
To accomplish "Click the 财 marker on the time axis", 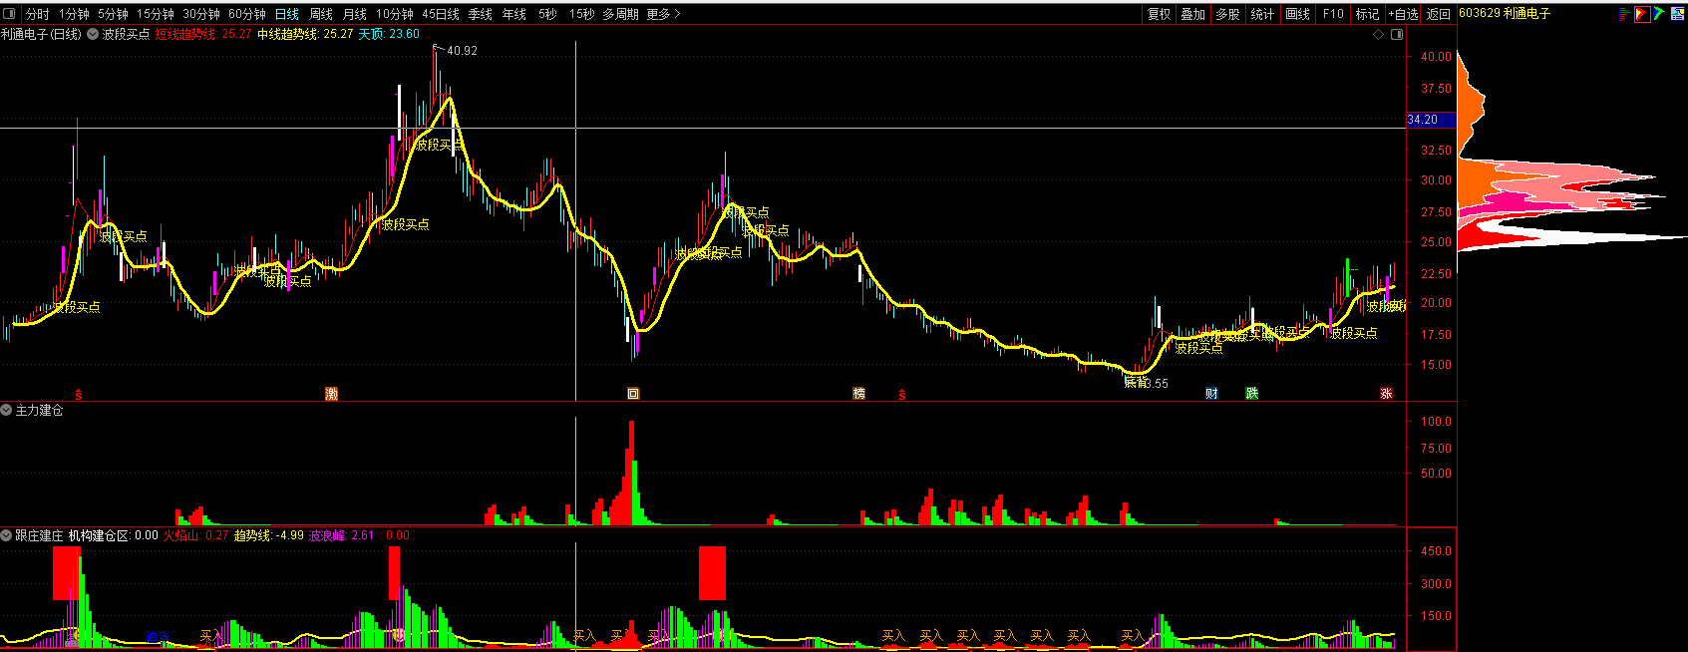I will click(x=1211, y=394).
